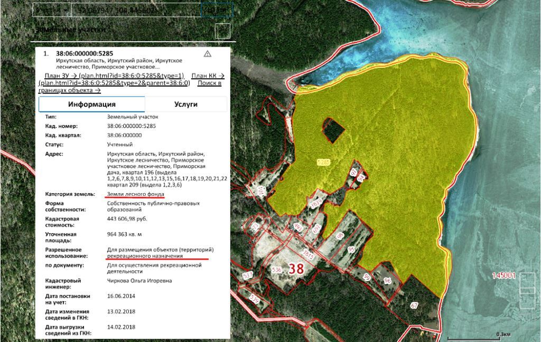541x342 pixels.
Task: Open the 'План КК' link
Action: pyautogui.click(x=208, y=76)
